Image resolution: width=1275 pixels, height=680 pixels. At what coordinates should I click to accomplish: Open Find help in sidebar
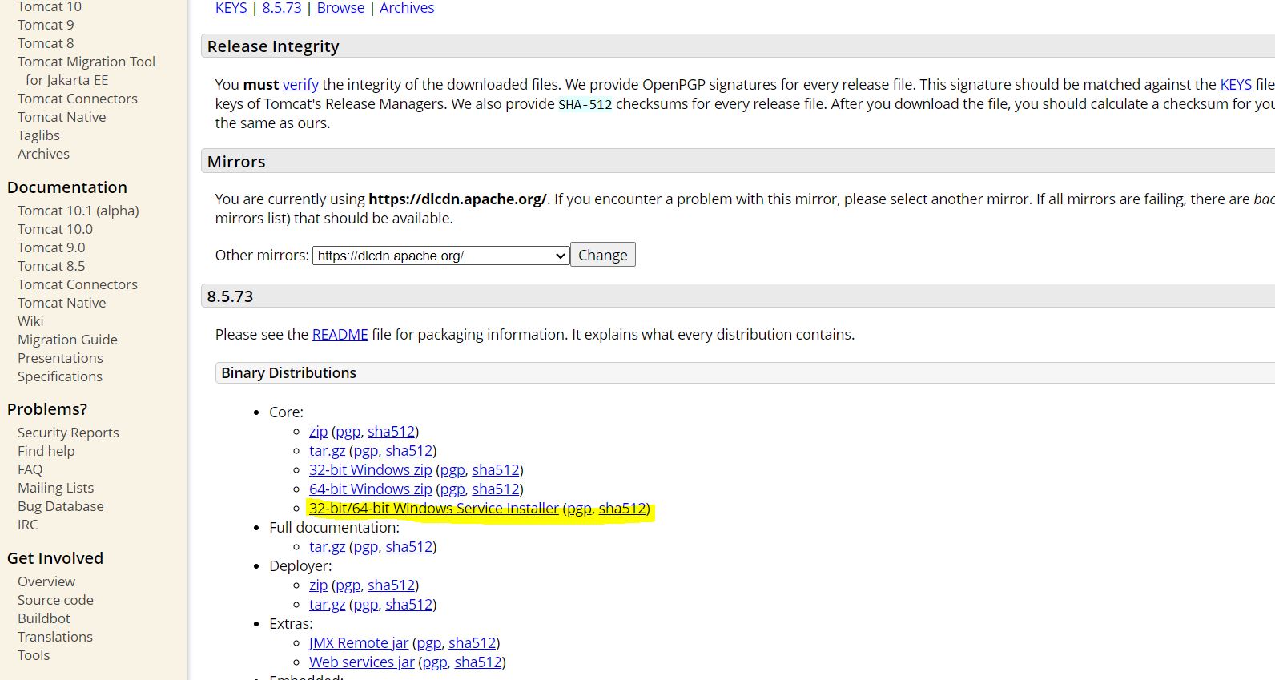point(46,451)
